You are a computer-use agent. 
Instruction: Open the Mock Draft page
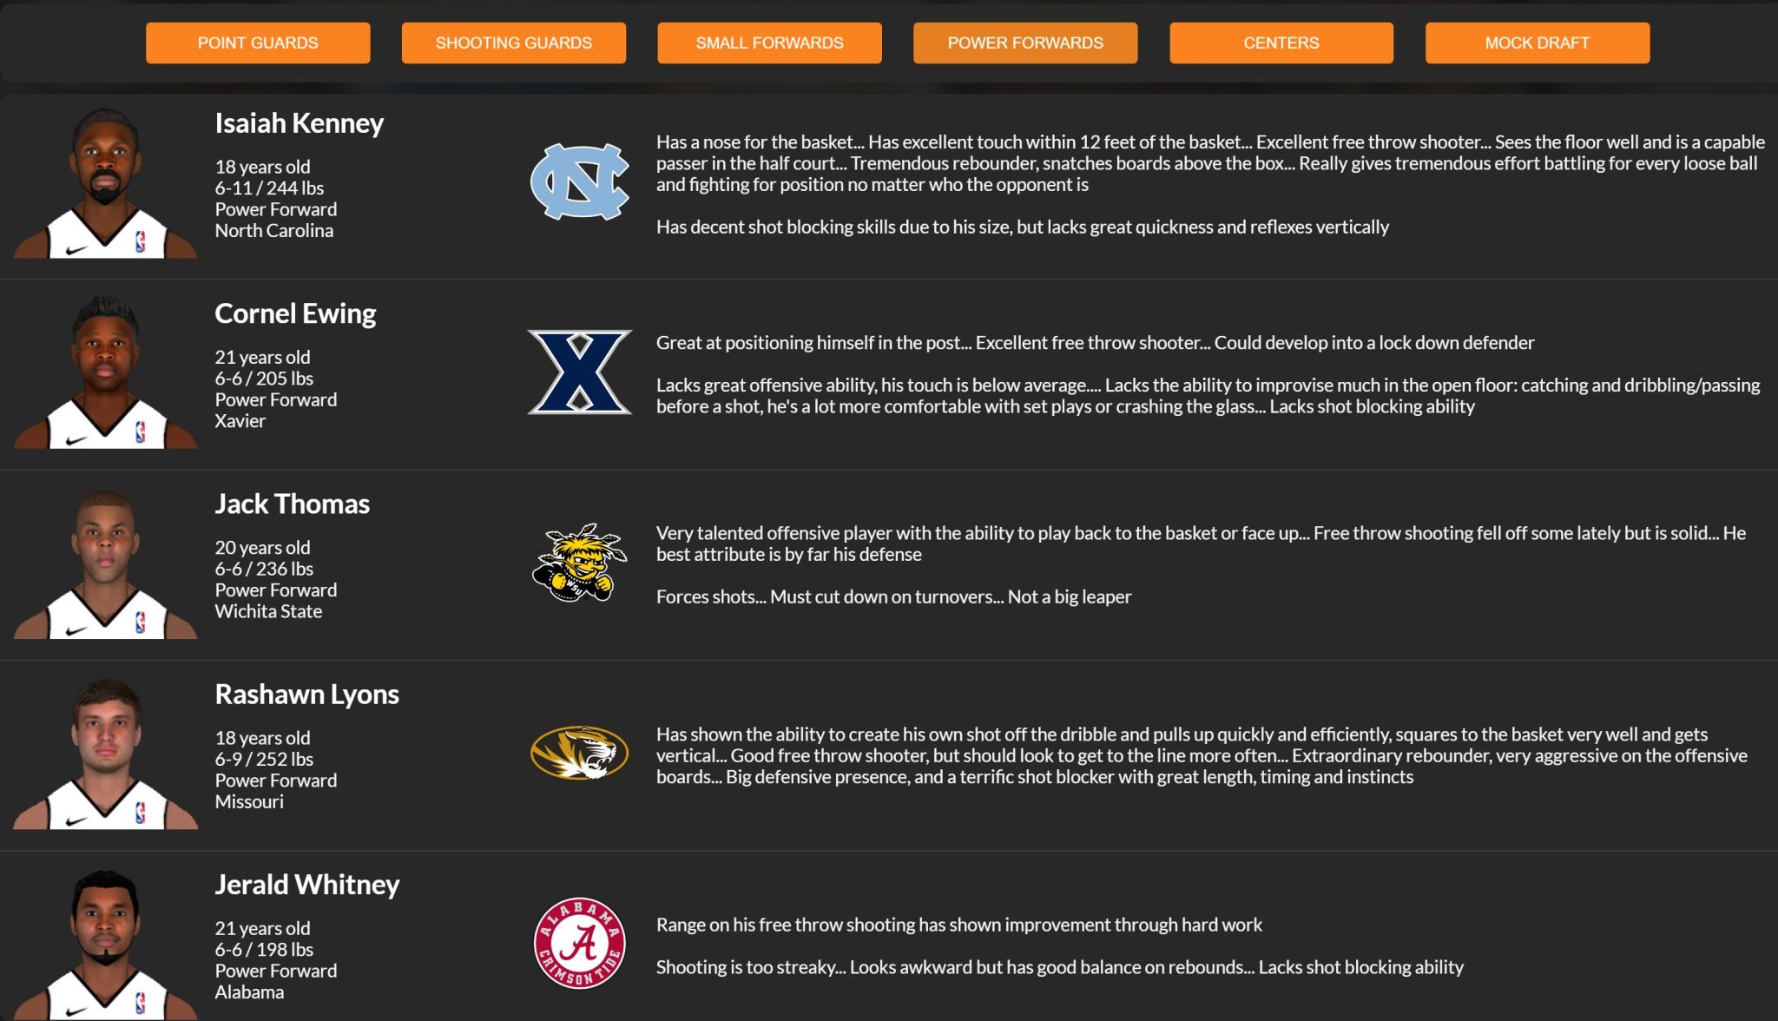pyautogui.click(x=1537, y=43)
